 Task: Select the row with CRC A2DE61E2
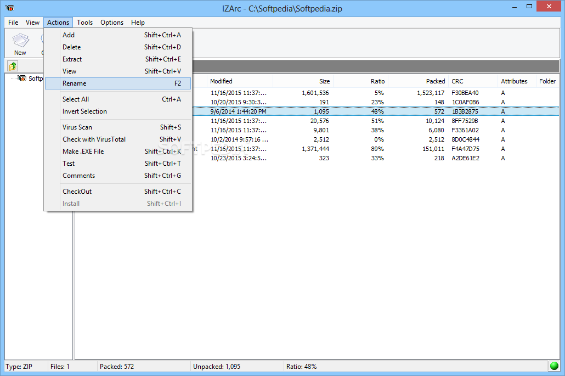click(x=376, y=158)
